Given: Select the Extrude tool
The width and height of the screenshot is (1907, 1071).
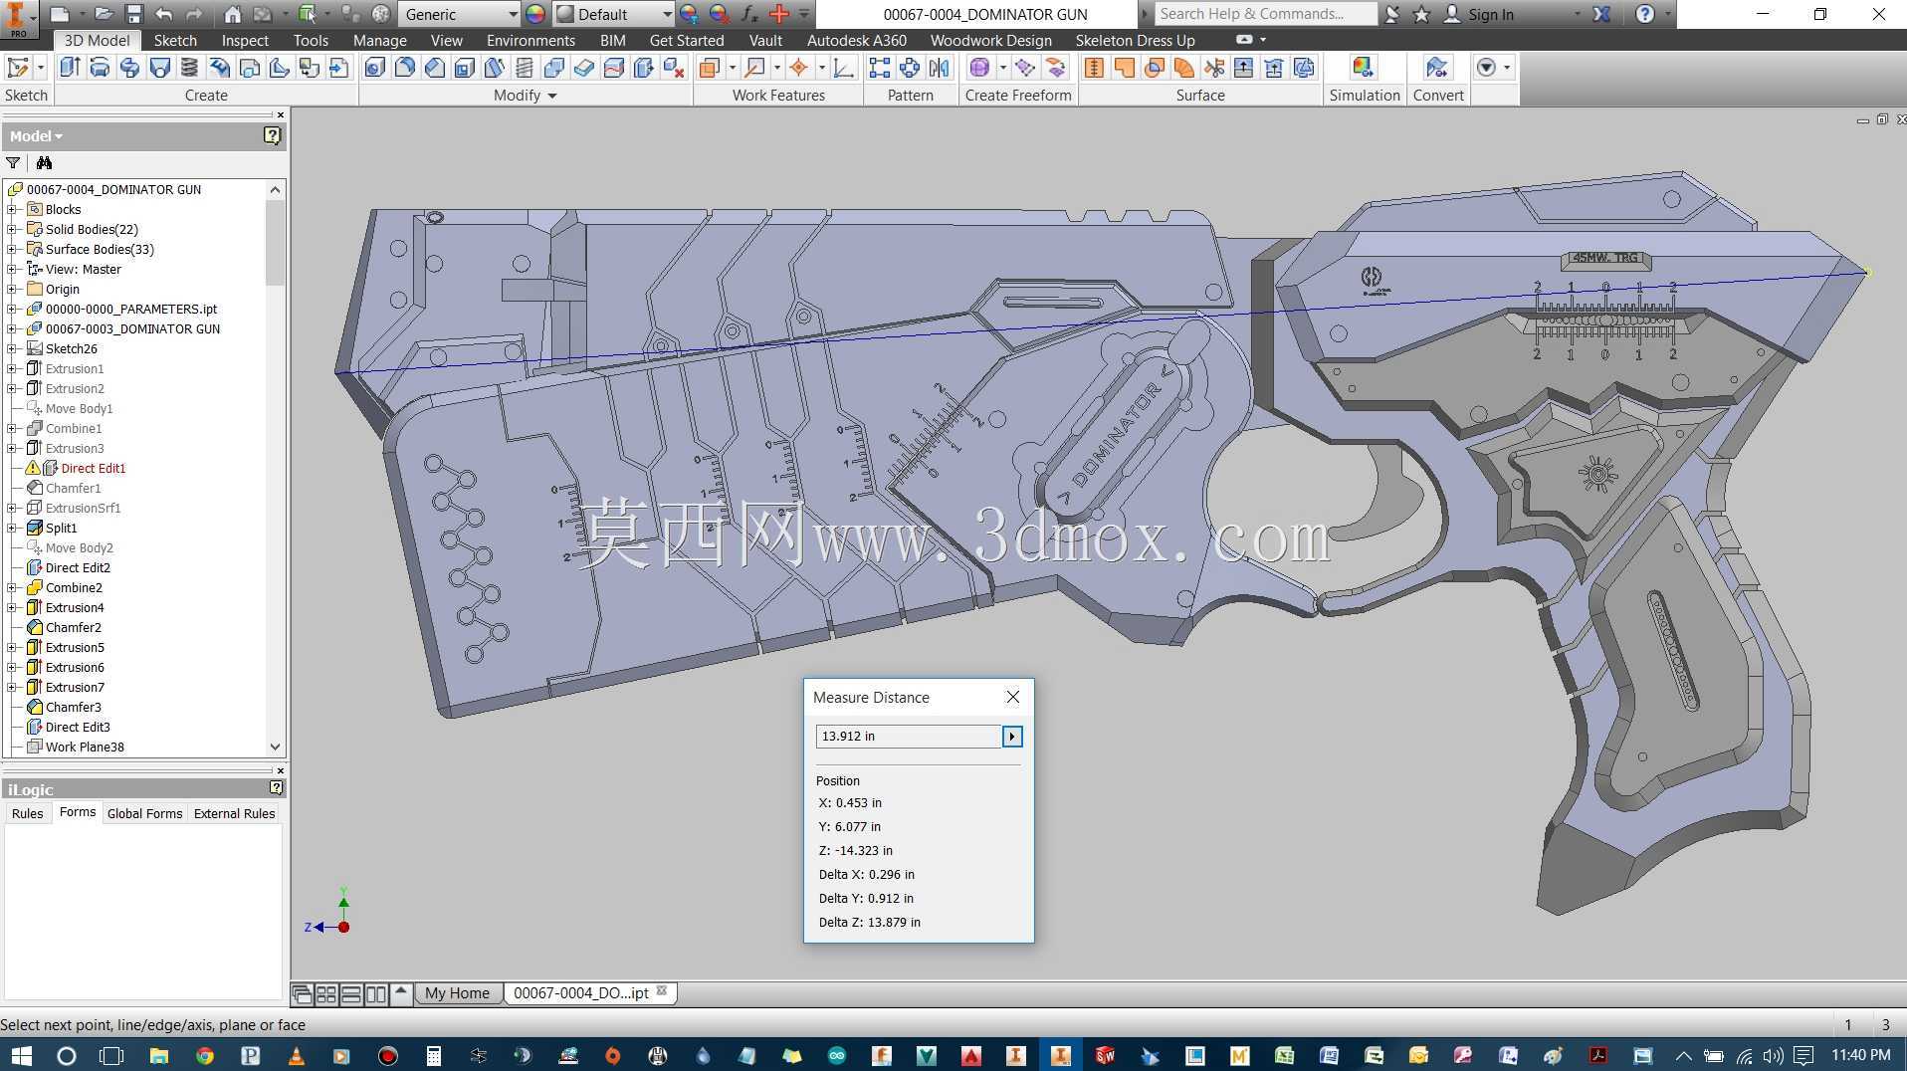Looking at the screenshot, I should coord(69,68).
